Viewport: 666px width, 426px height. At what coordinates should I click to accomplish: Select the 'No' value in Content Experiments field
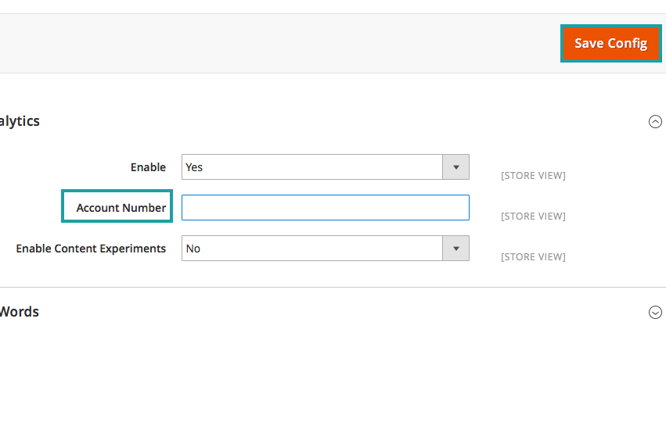311,249
